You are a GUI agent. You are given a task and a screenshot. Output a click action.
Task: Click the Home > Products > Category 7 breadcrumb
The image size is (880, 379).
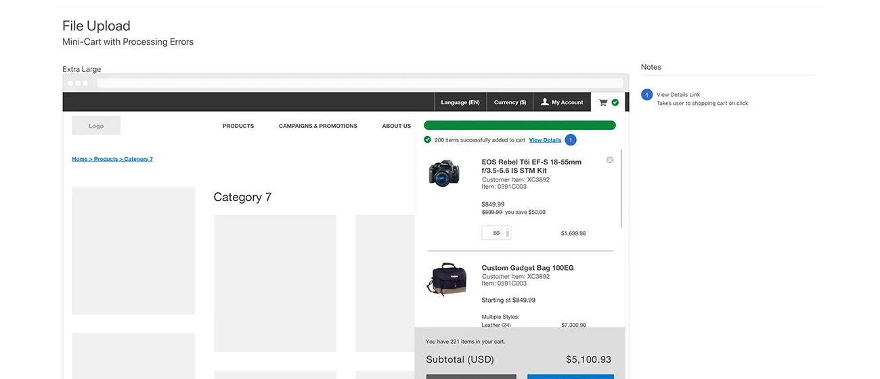[x=112, y=159]
